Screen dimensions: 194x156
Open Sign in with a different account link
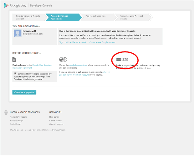(x=73, y=42)
